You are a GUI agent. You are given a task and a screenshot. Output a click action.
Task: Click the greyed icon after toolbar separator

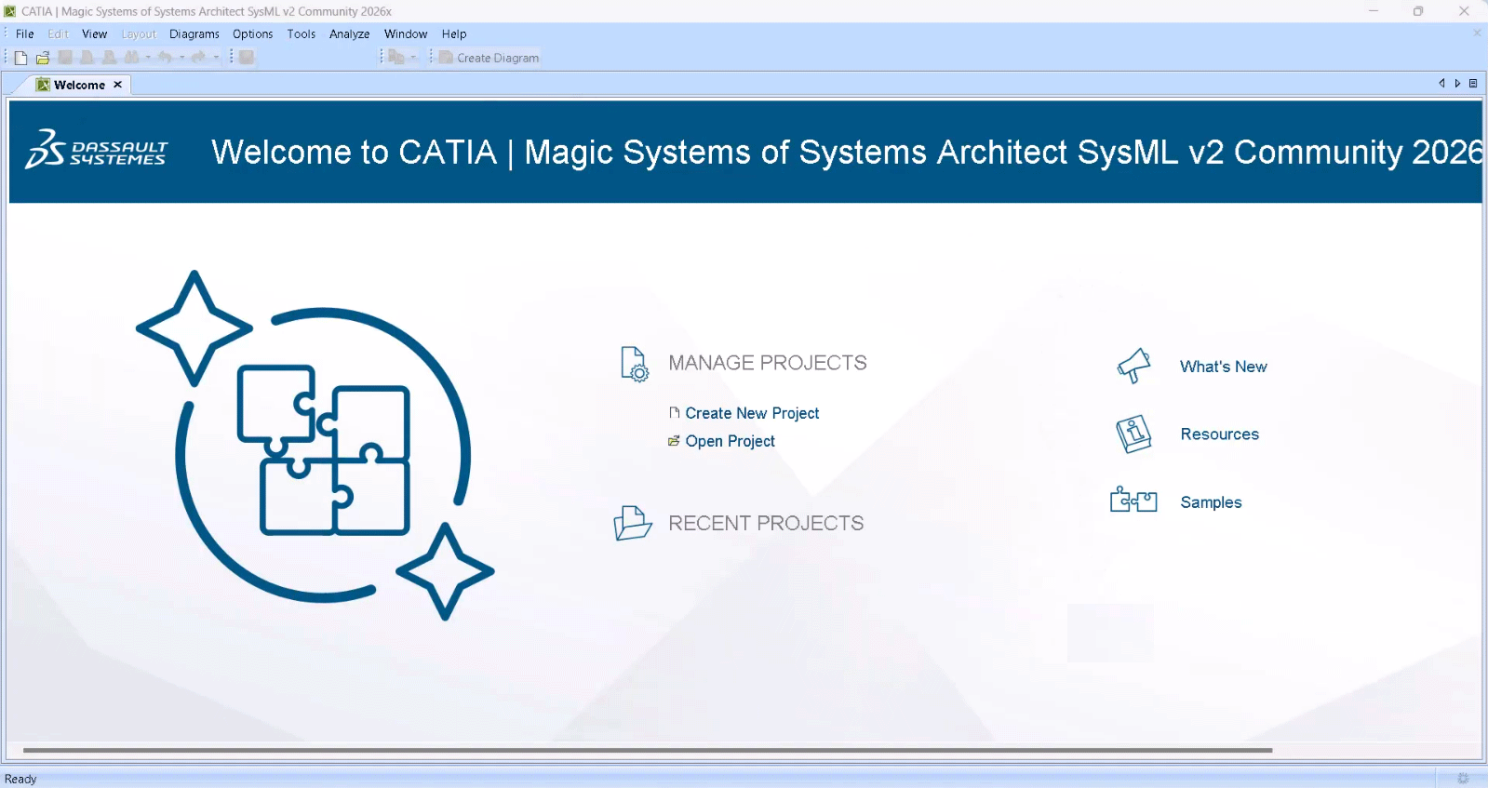[x=247, y=58]
